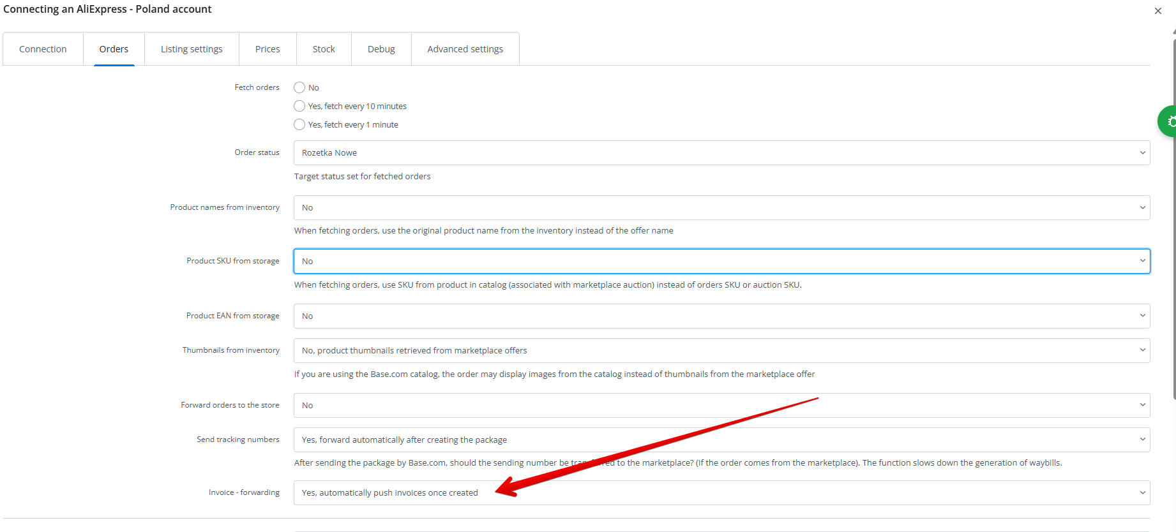Open Invoice - forwarding dropdown
Image resolution: width=1176 pixels, height=532 pixels.
(x=721, y=493)
